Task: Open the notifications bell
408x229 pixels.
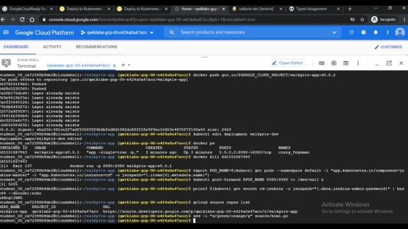Action: pos(375,32)
